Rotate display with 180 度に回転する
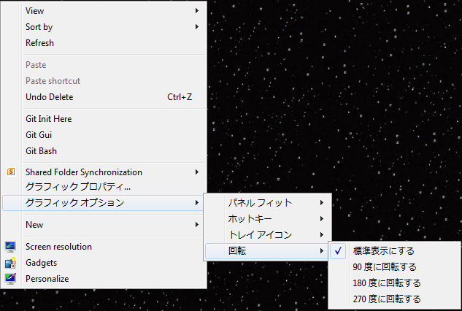Screen dimensions: 462x311 point(395,283)
